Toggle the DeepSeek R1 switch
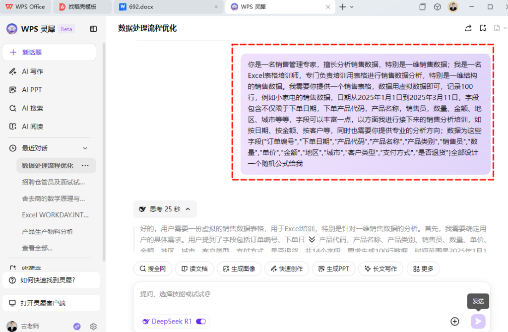 [201, 321]
